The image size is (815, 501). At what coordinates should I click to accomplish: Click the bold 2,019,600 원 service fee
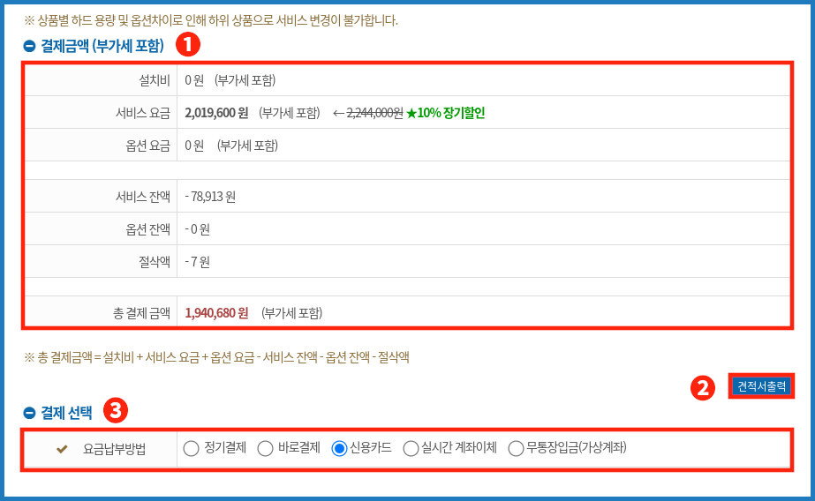click(x=216, y=113)
